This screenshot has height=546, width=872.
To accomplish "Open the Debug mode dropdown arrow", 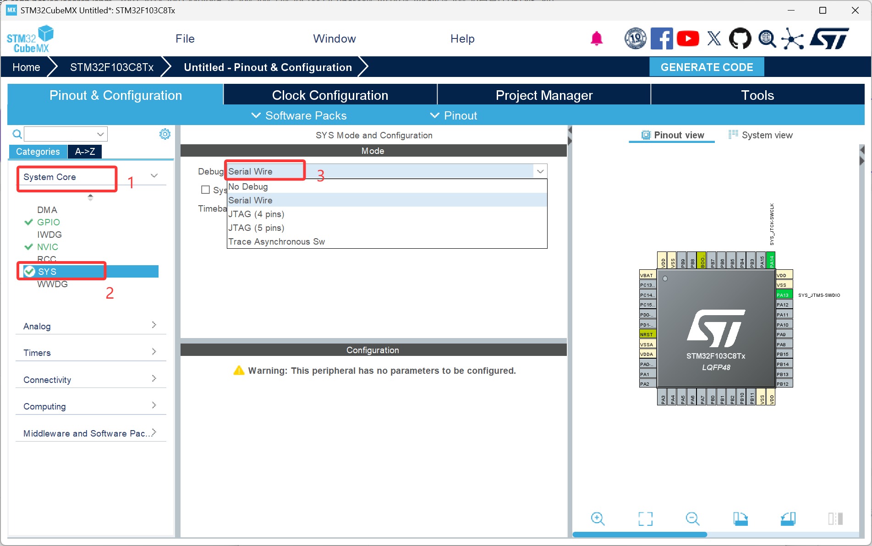I will (x=541, y=171).
